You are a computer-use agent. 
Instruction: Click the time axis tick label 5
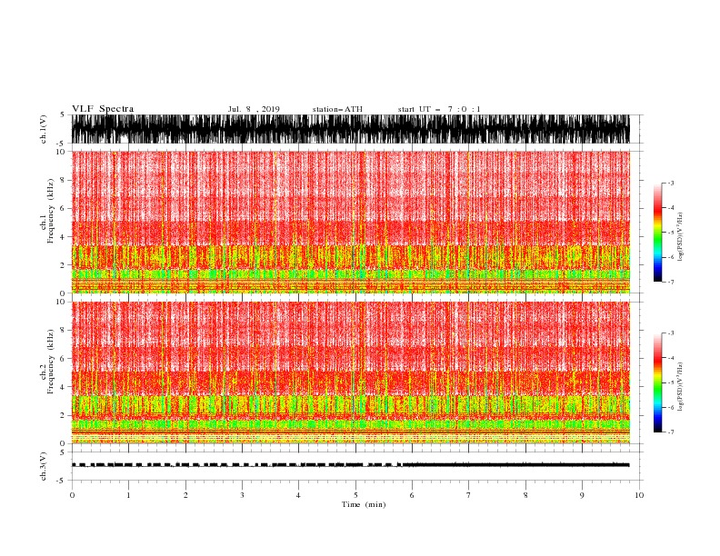355,495
